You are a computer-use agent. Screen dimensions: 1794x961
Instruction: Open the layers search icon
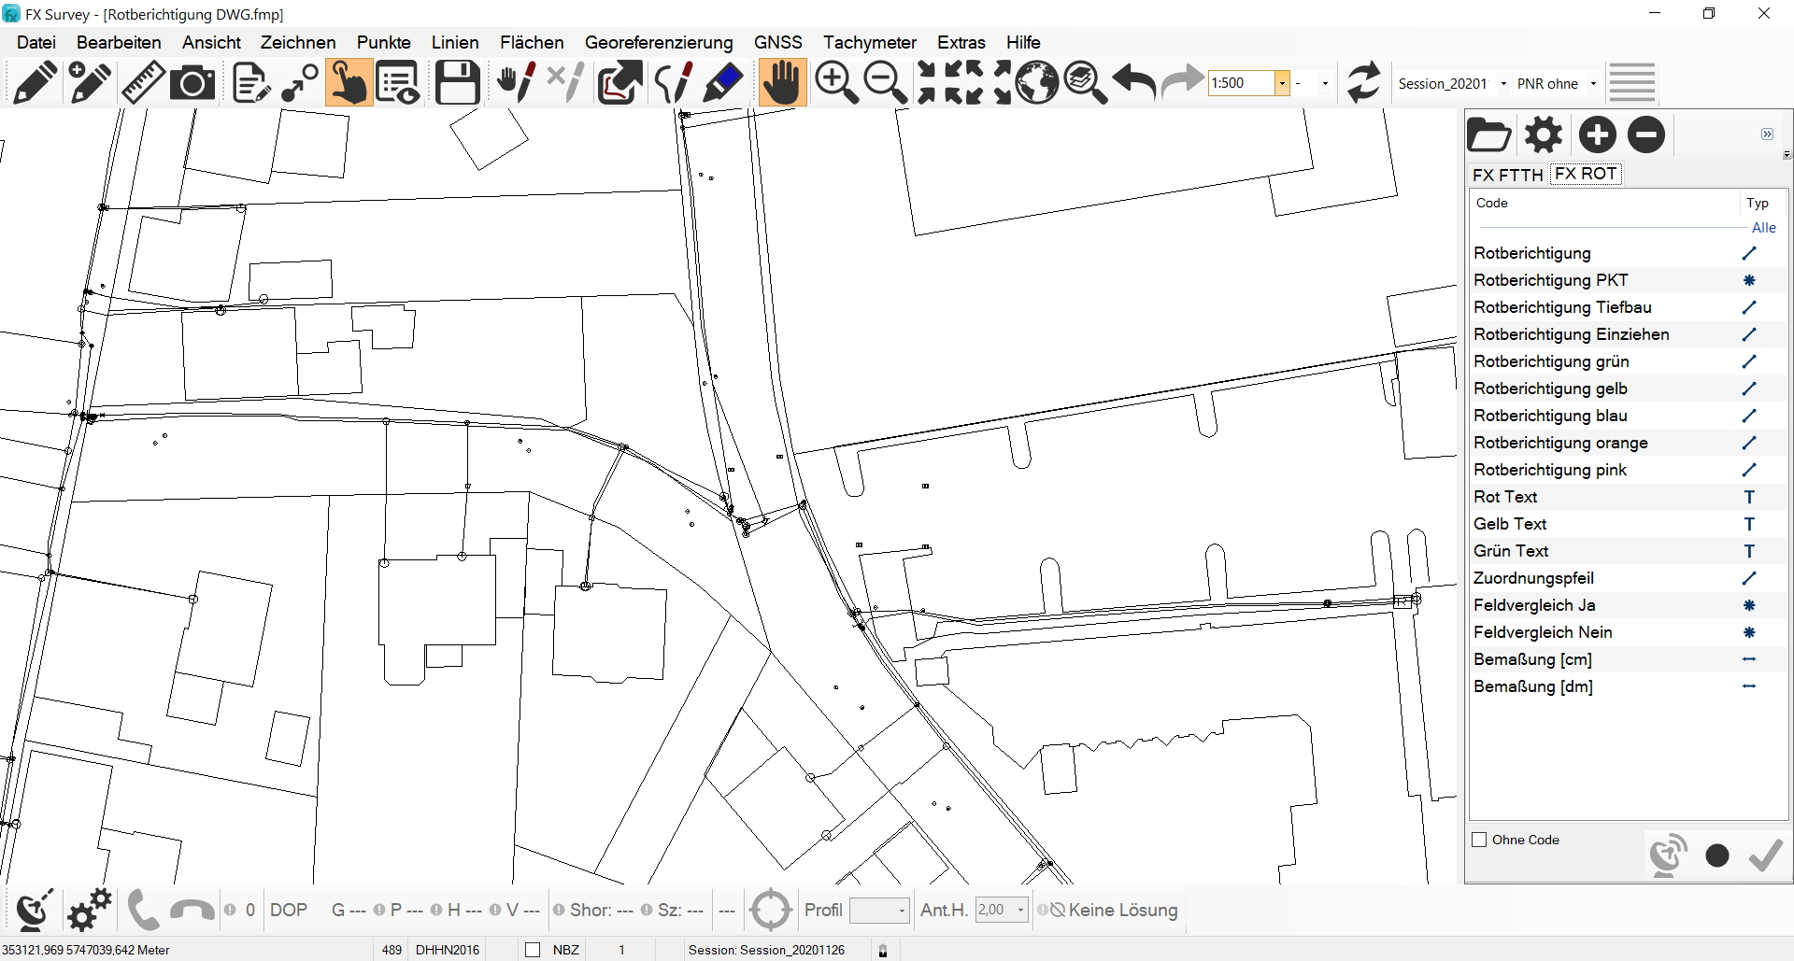point(1086,83)
